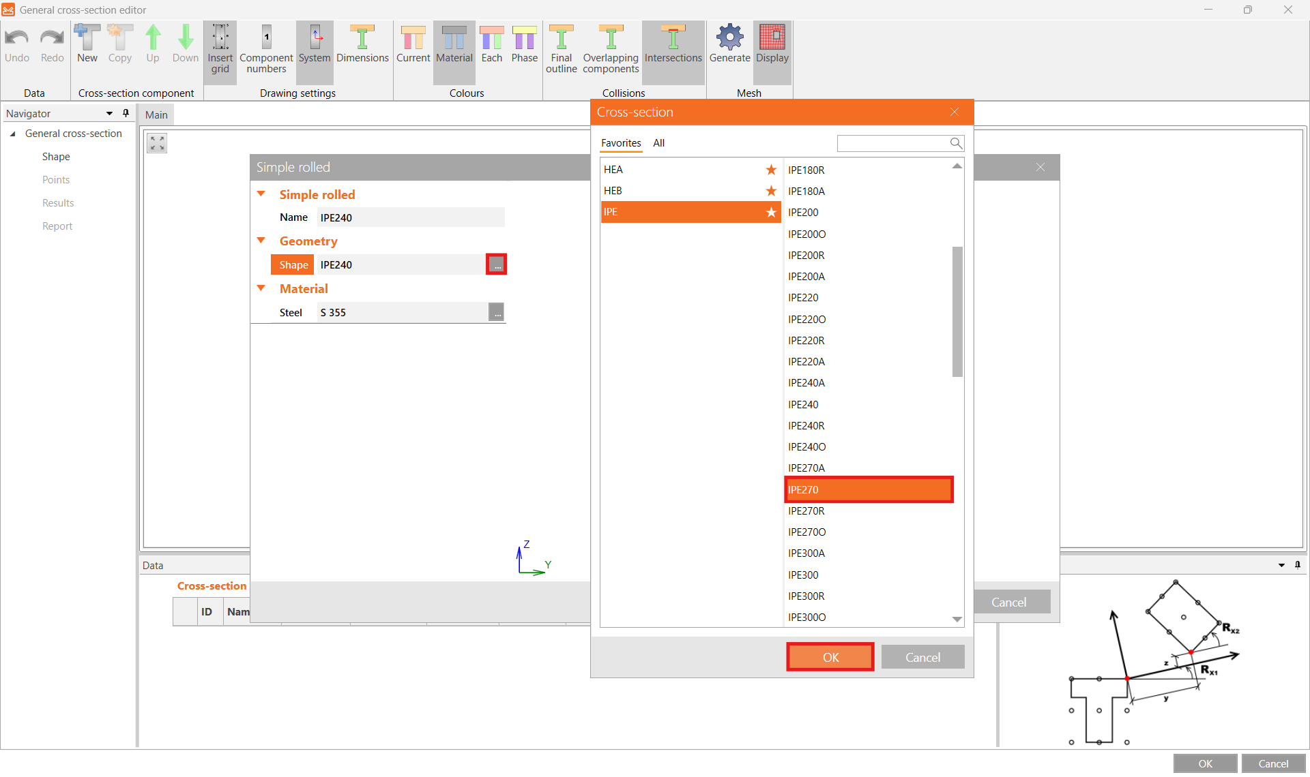Select Shape in the Navigator tree
Image resolution: width=1310 pixels, height=777 pixels.
pos(56,157)
